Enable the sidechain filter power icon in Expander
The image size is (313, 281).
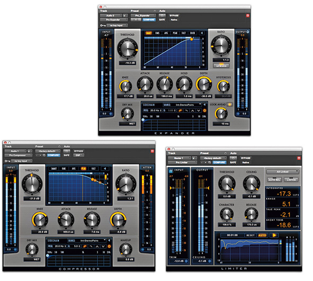click(204, 110)
